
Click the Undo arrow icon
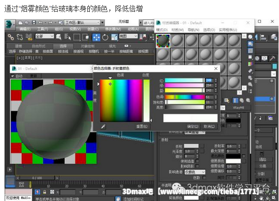(x=40, y=23)
